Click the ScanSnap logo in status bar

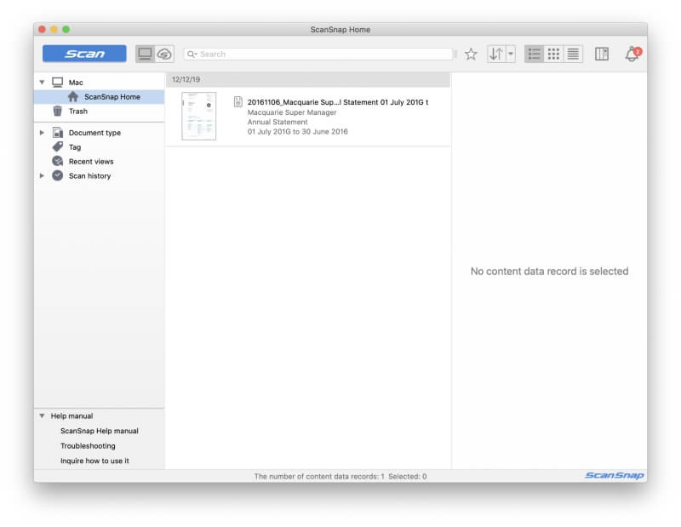[614, 475]
